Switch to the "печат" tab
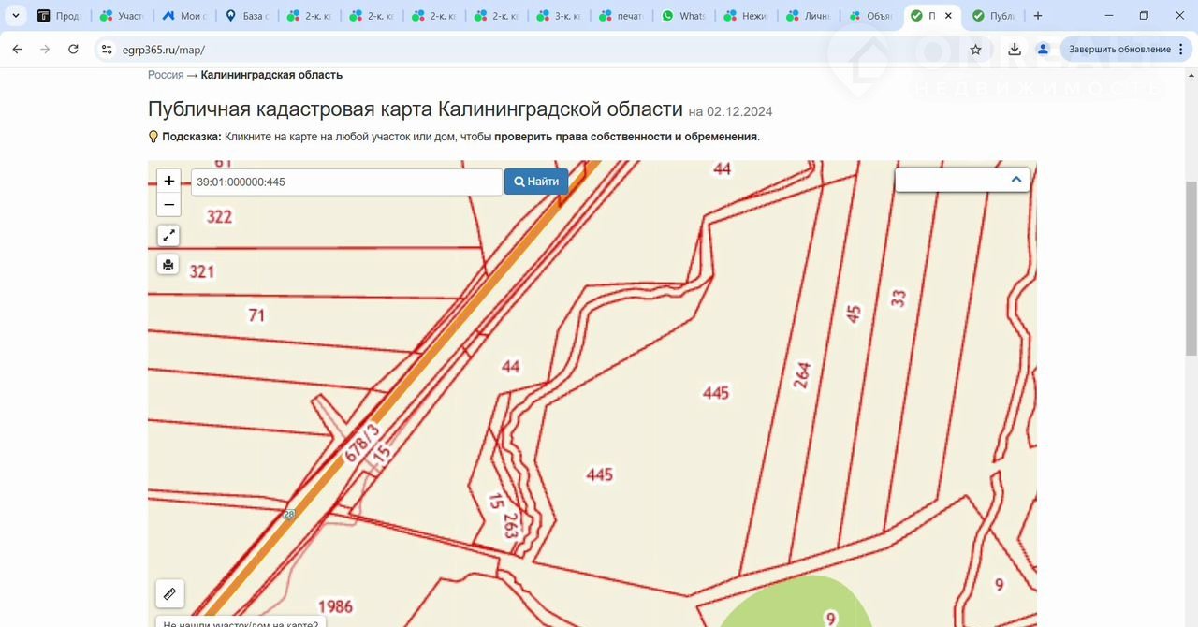The image size is (1198, 627). point(621,16)
